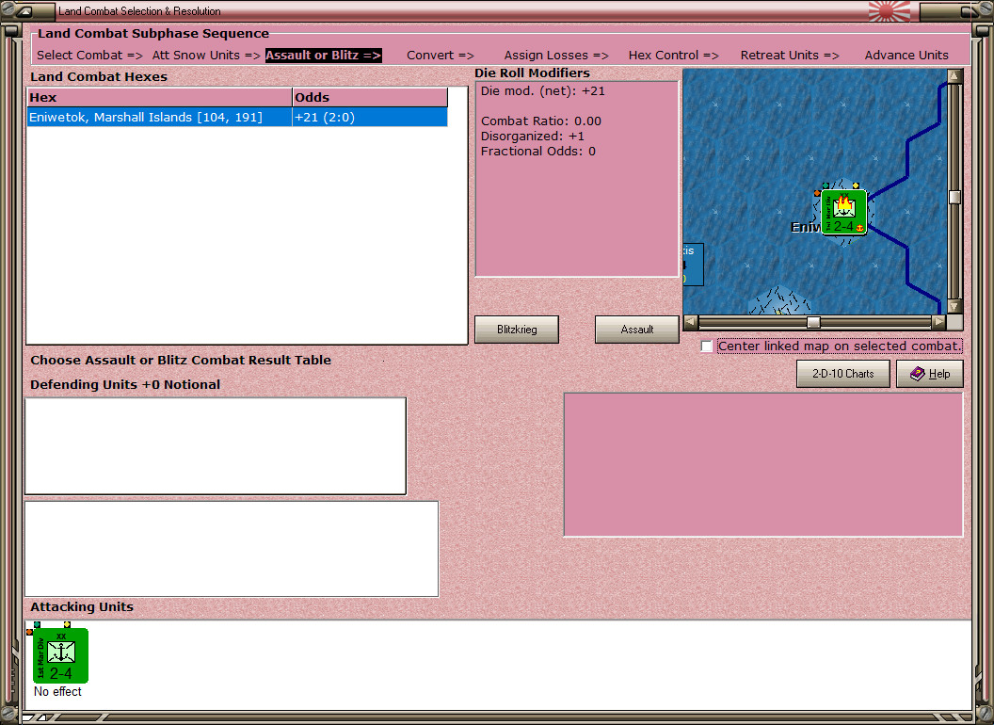Click the Hex column header
This screenshot has height=725, width=994.
point(159,97)
